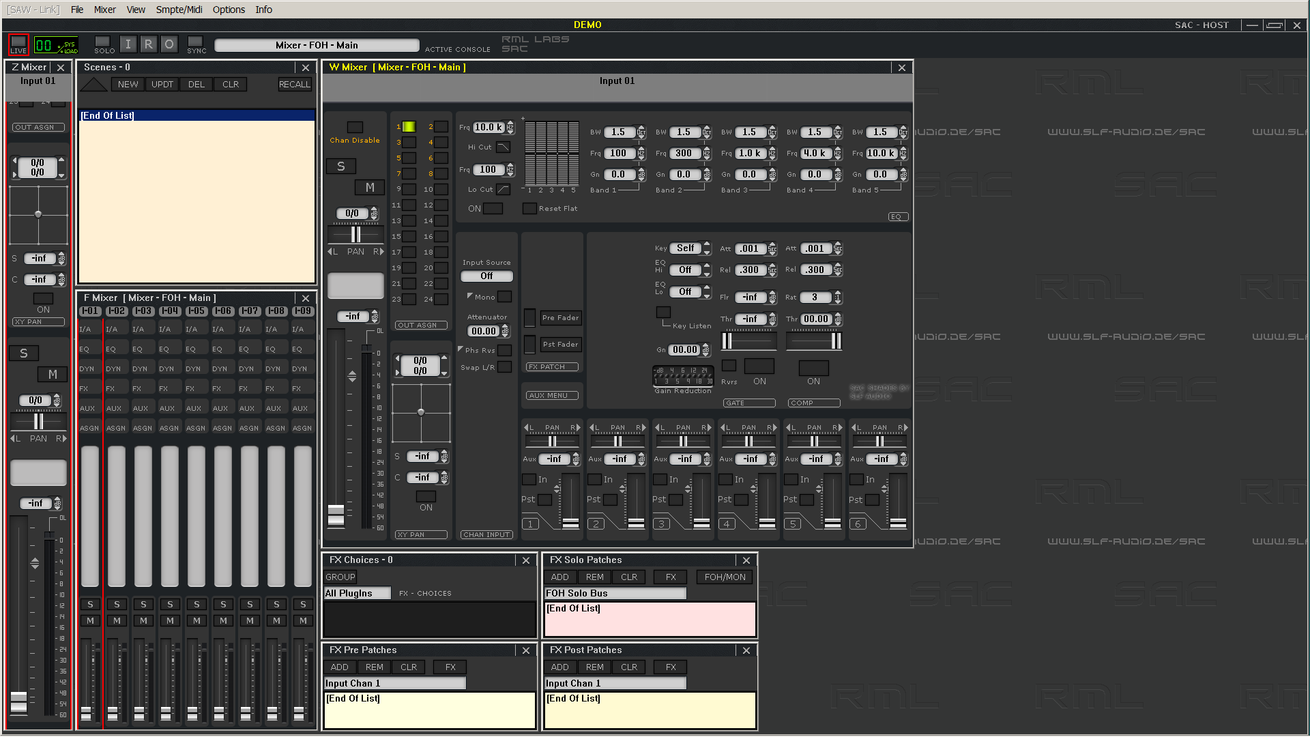Open the All PlugIns group selector

click(x=357, y=594)
